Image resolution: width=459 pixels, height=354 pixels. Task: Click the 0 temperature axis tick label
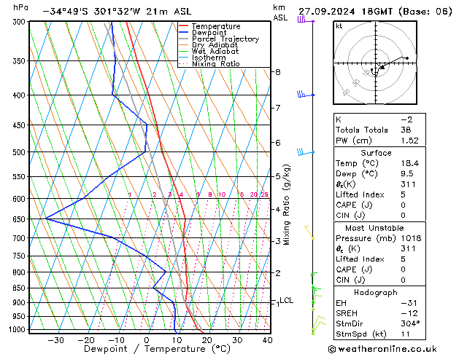147,340
